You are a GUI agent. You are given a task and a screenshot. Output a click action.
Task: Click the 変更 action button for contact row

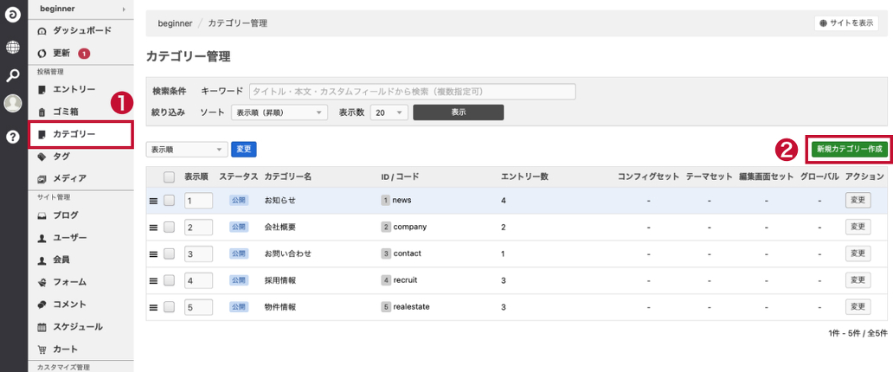(x=858, y=254)
